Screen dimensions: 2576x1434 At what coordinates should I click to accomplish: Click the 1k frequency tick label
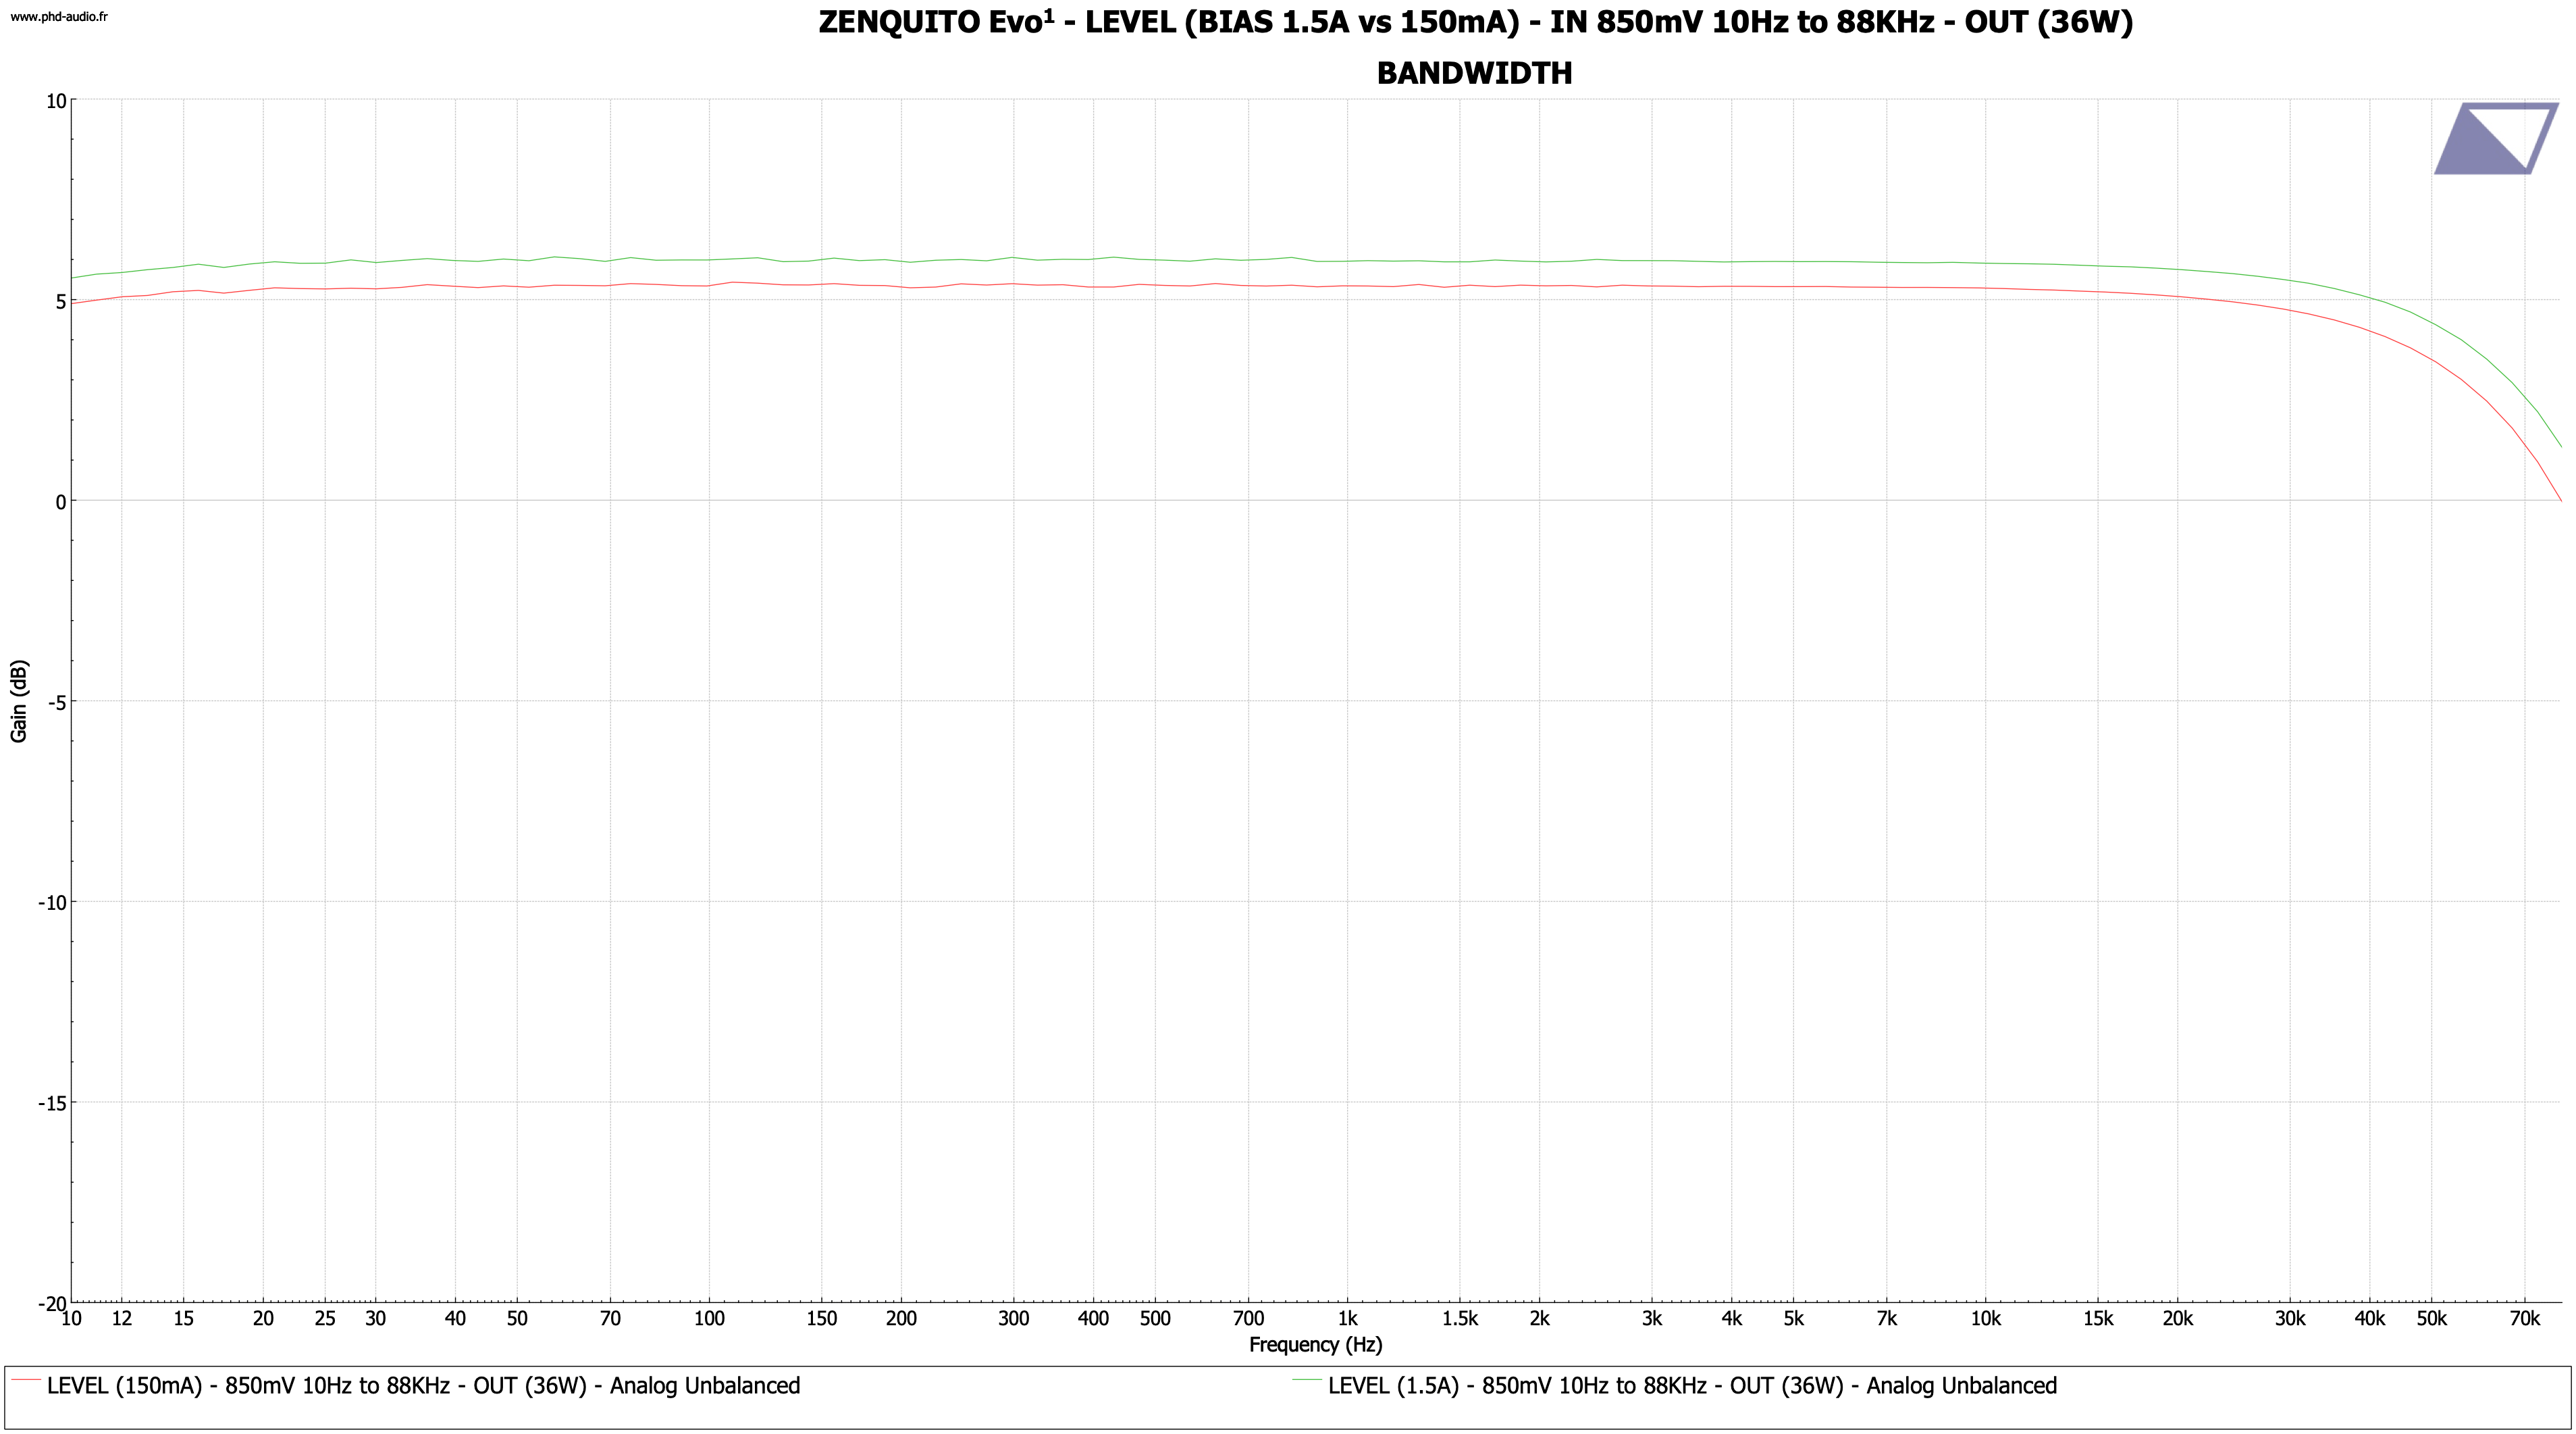(1347, 1319)
